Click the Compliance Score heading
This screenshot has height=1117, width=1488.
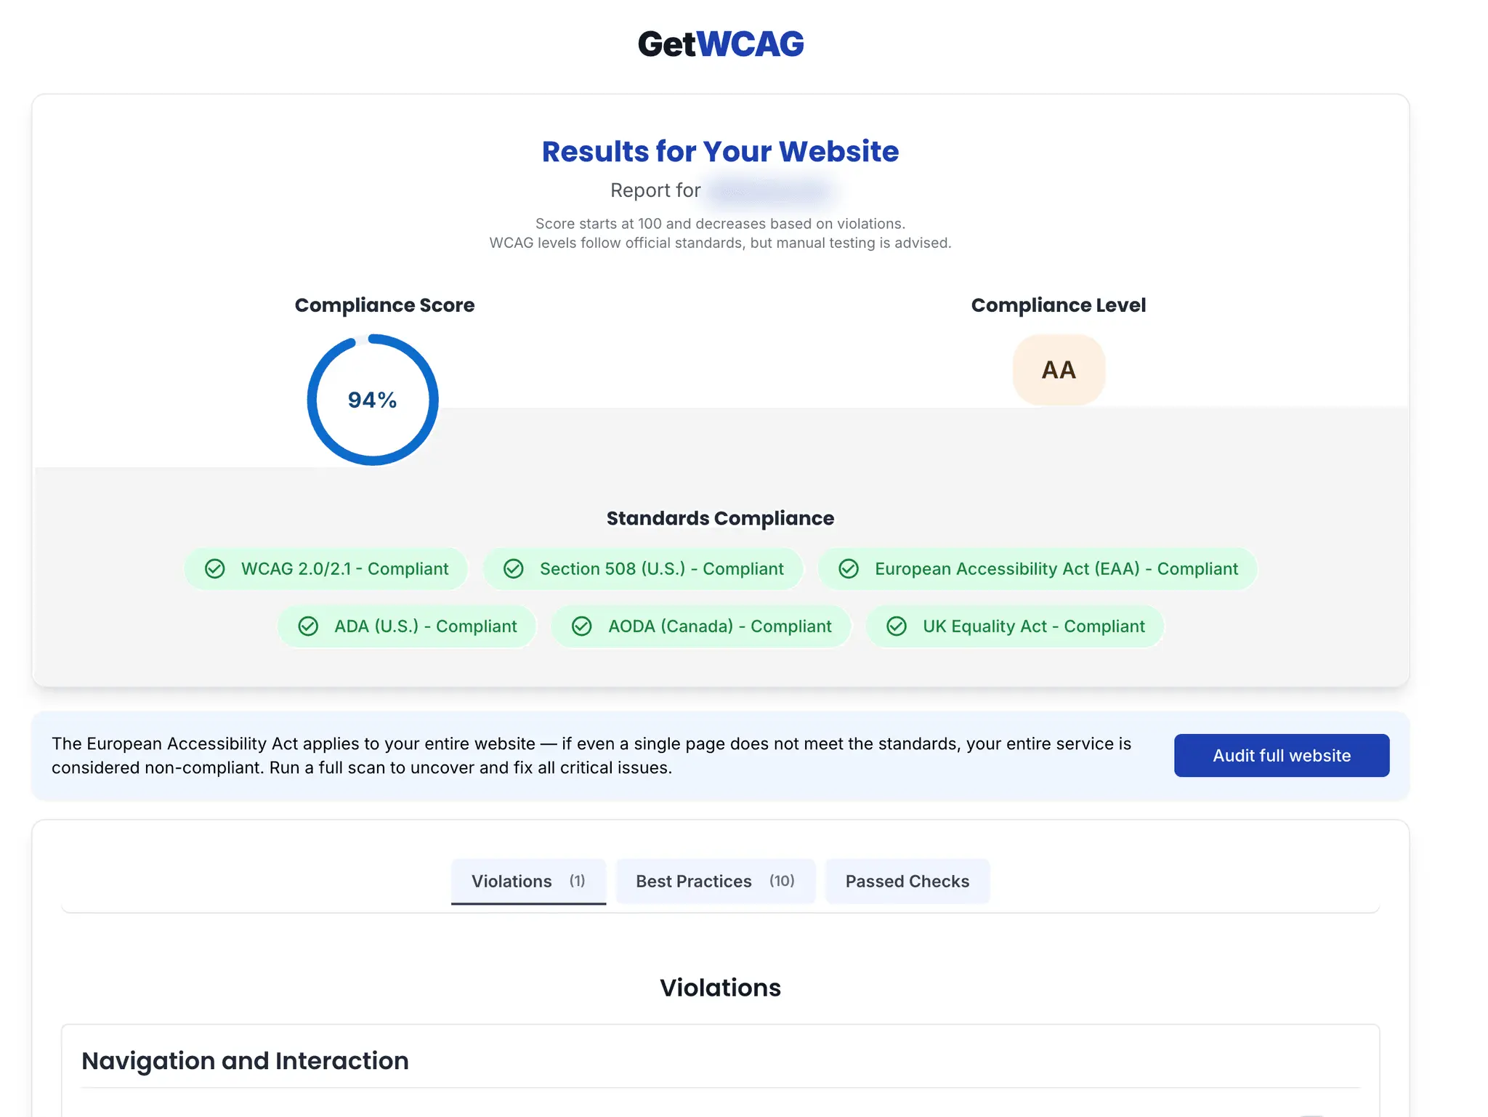coord(384,305)
